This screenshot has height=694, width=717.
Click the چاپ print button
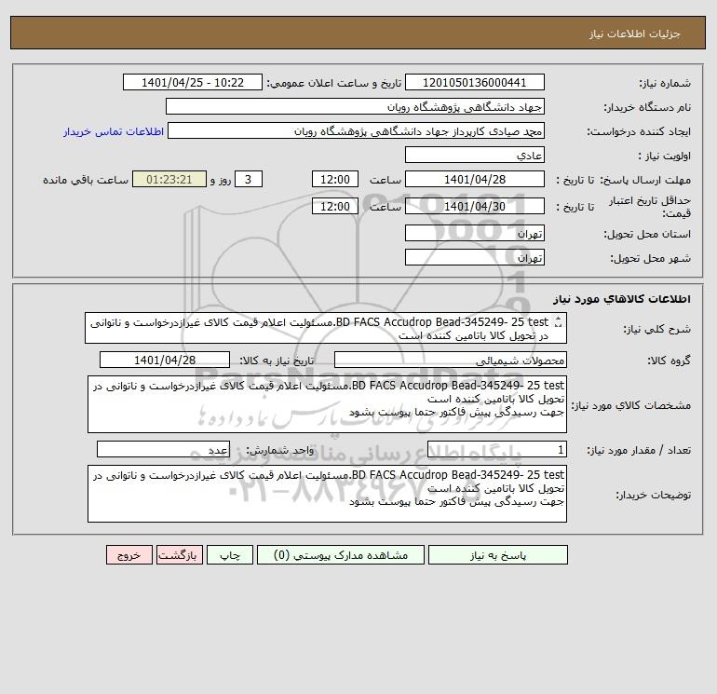pos(230,555)
